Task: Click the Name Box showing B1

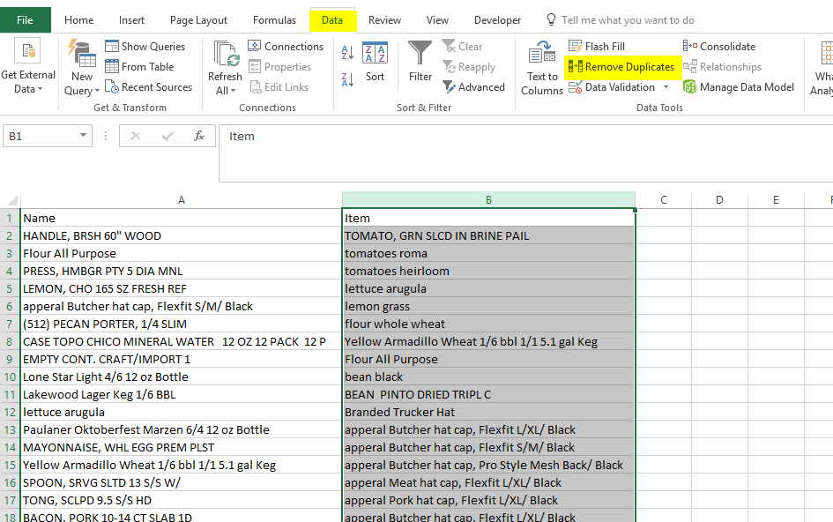Action: click(41, 136)
